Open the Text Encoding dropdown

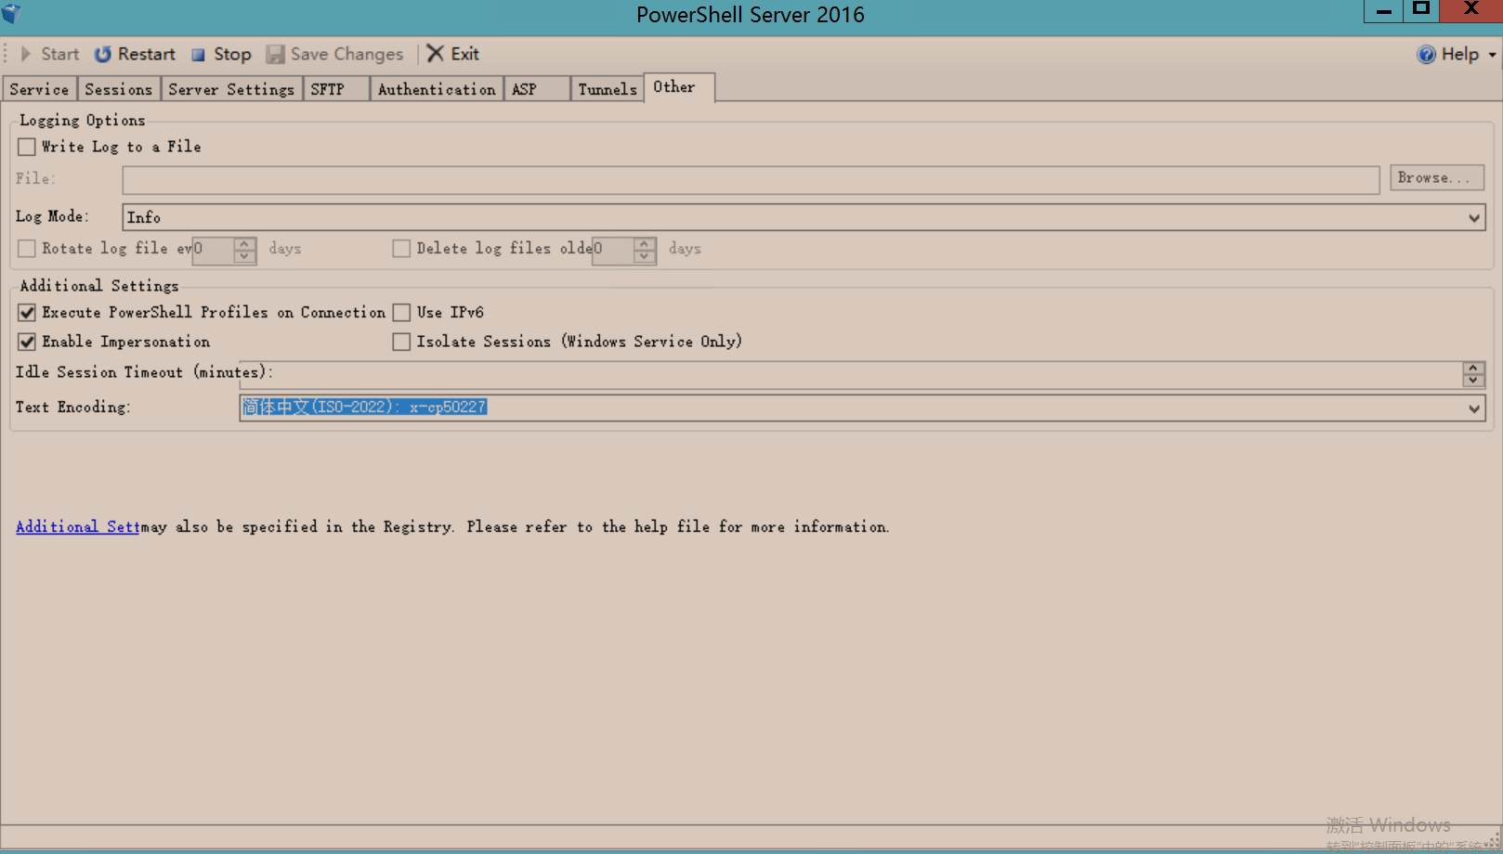[x=1474, y=408]
